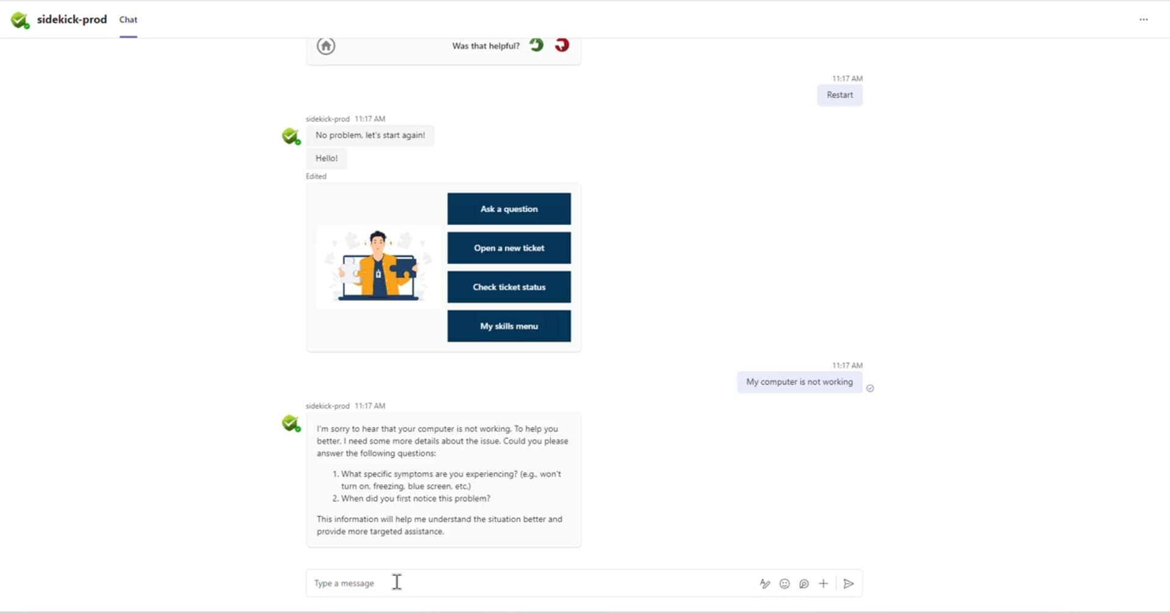Click the Open a new ticket button
This screenshot has height=613, width=1170.
(x=509, y=248)
